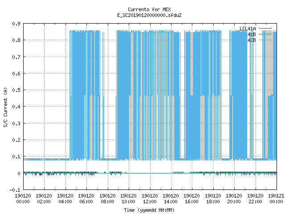Click the '22:00' x-axis time label
Image resolution: width=285 pixels, height=214 pixels.
255,202
